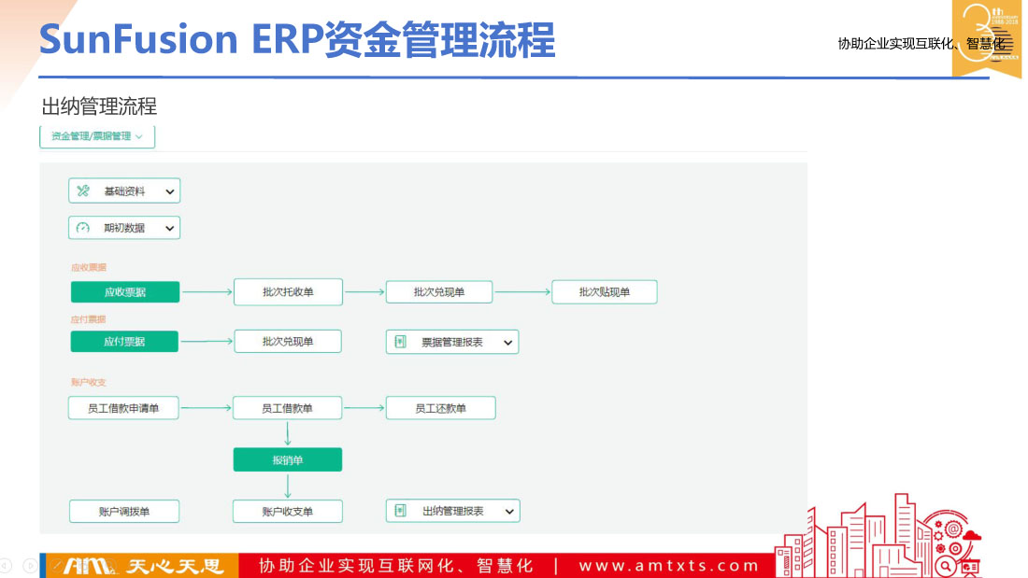The height and width of the screenshot is (578, 1028).
Task: Open the 资金管理/票据管理 module dropdown
Action: [x=97, y=136]
